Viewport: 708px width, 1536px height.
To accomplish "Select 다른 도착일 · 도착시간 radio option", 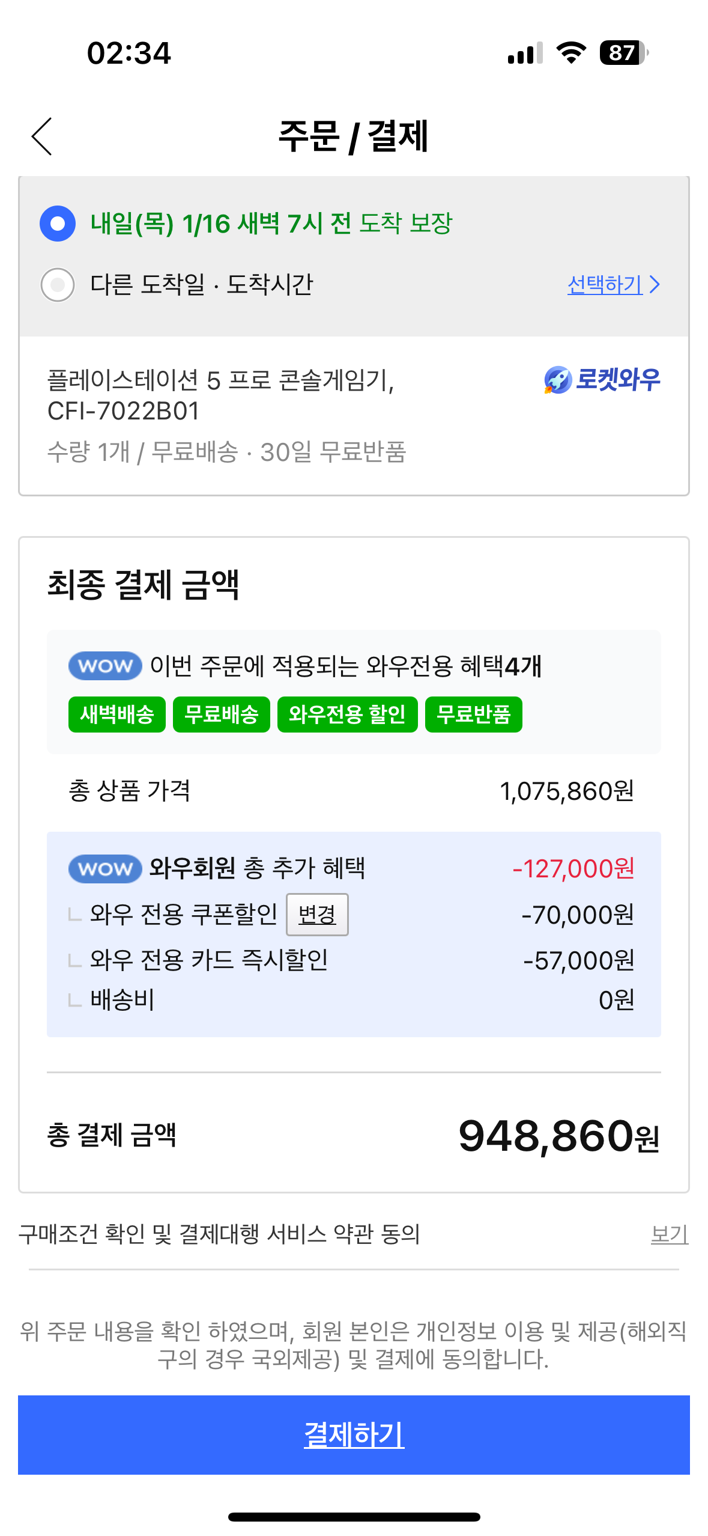I will click(x=58, y=284).
